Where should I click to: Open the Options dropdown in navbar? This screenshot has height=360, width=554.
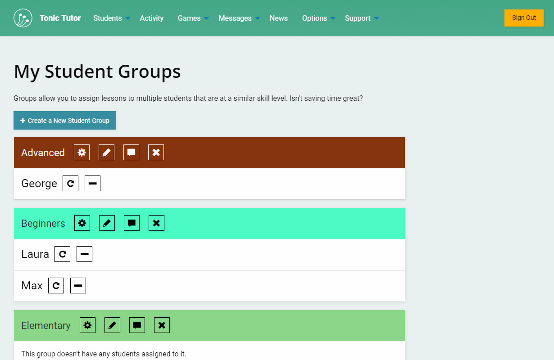[x=318, y=18]
